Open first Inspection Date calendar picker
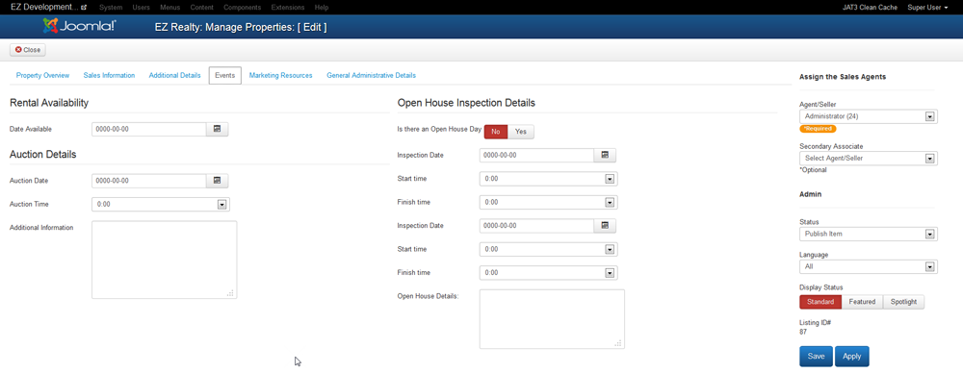 tap(605, 155)
